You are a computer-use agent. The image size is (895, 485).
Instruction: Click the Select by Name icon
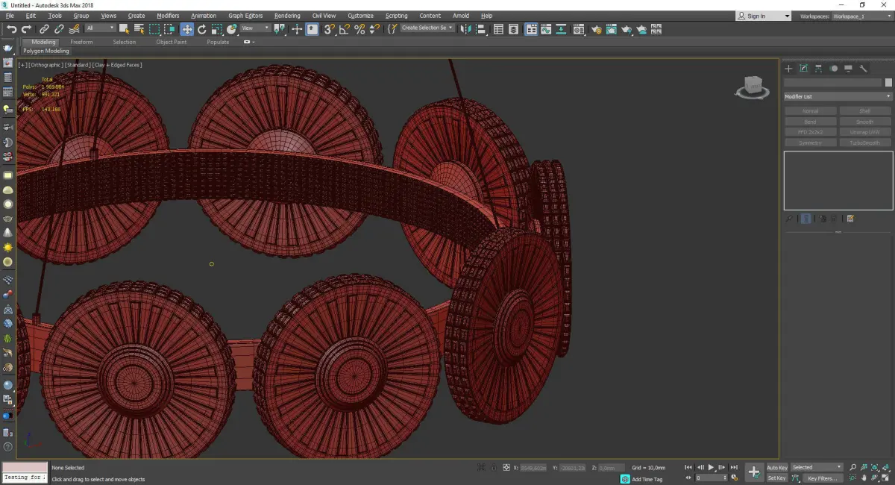[139, 29]
